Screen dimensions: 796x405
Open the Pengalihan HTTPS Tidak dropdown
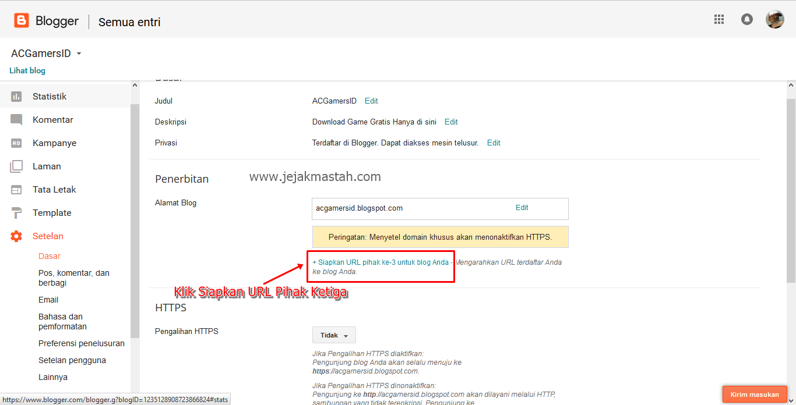334,335
